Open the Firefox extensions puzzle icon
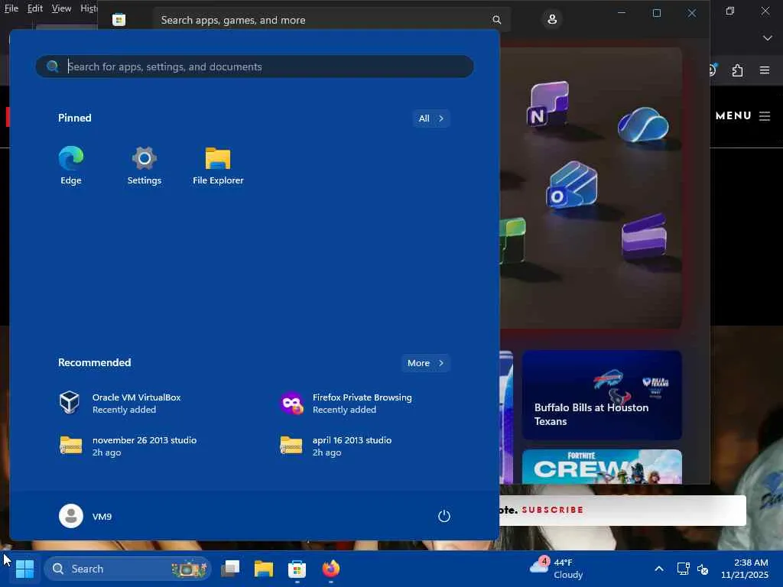 tap(738, 70)
